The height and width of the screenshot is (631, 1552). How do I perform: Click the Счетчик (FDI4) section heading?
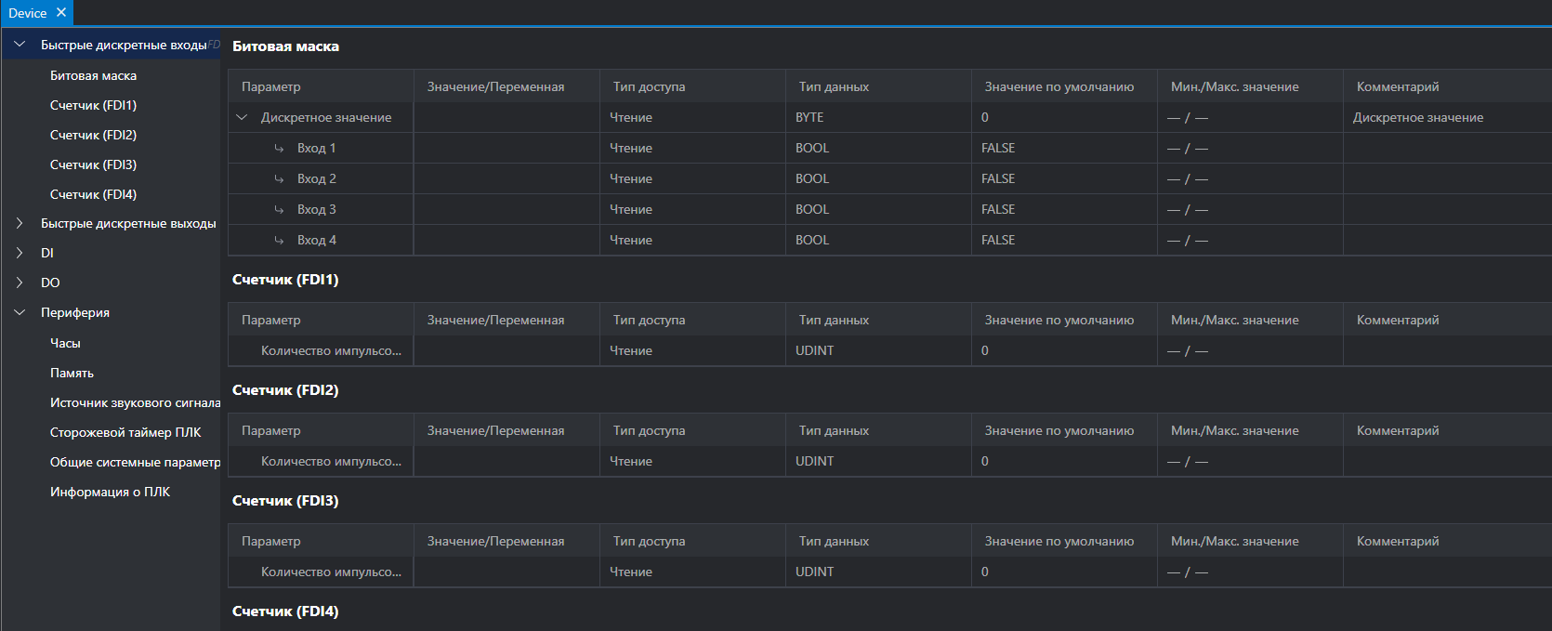point(285,611)
